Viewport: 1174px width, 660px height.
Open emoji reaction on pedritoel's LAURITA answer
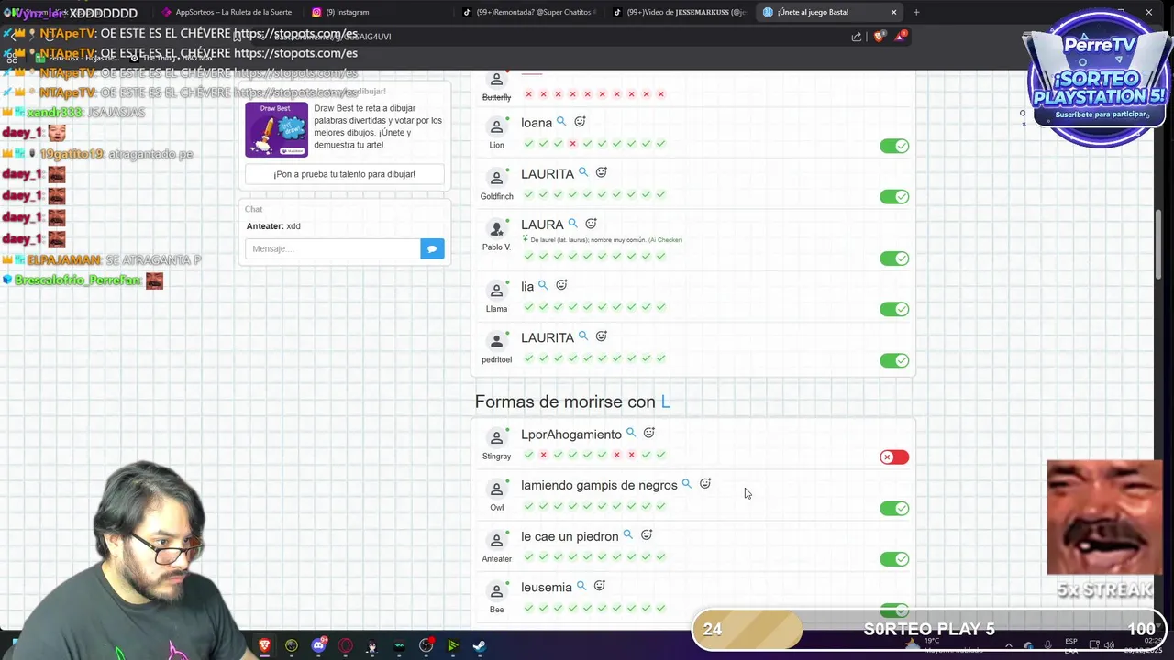pyautogui.click(x=602, y=336)
